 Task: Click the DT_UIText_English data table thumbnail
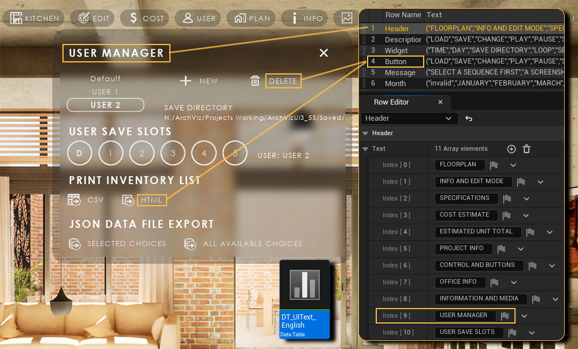(305, 299)
